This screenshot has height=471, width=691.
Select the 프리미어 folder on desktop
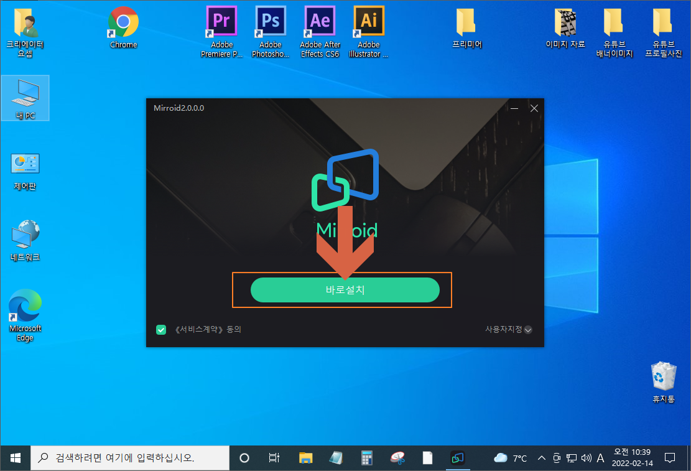467,28
